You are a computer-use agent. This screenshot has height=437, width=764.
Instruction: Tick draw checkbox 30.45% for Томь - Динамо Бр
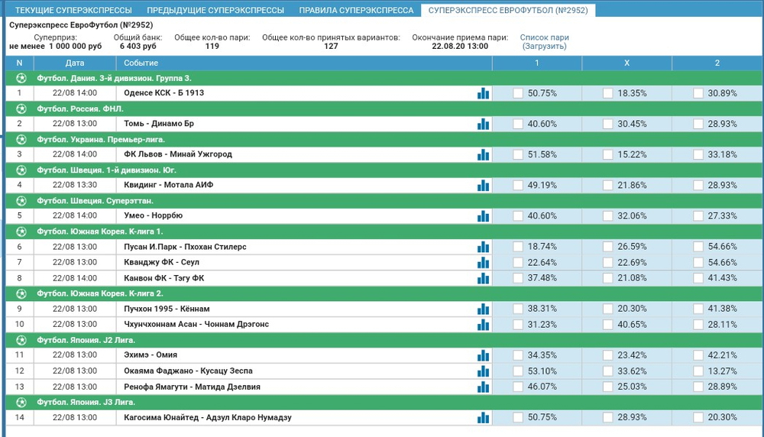[x=608, y=124]
